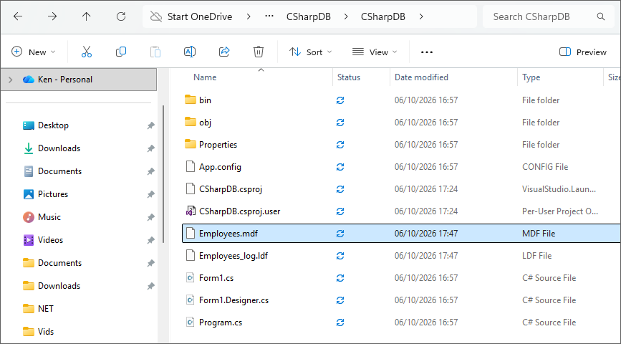This screenshot has height=344, width=621.
Task: Select Ken - Personal OneDrive entry
Action: [x=78, y=80]
